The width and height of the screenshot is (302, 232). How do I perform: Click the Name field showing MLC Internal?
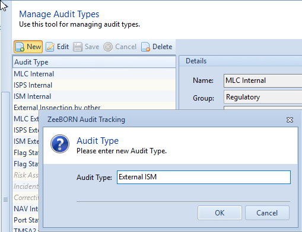pos(263,80)
